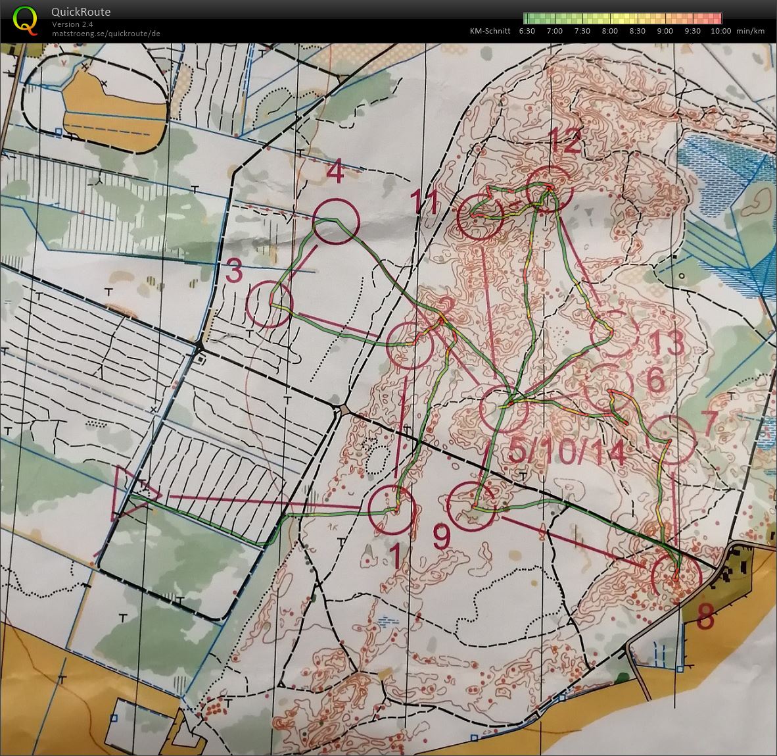777x756 pixels.
Task: Select control circle 9 on the map
Action: coord(470,505)
